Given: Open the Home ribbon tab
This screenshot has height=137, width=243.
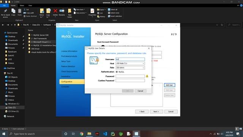Looking at the screenshot, I should (13, 5).
